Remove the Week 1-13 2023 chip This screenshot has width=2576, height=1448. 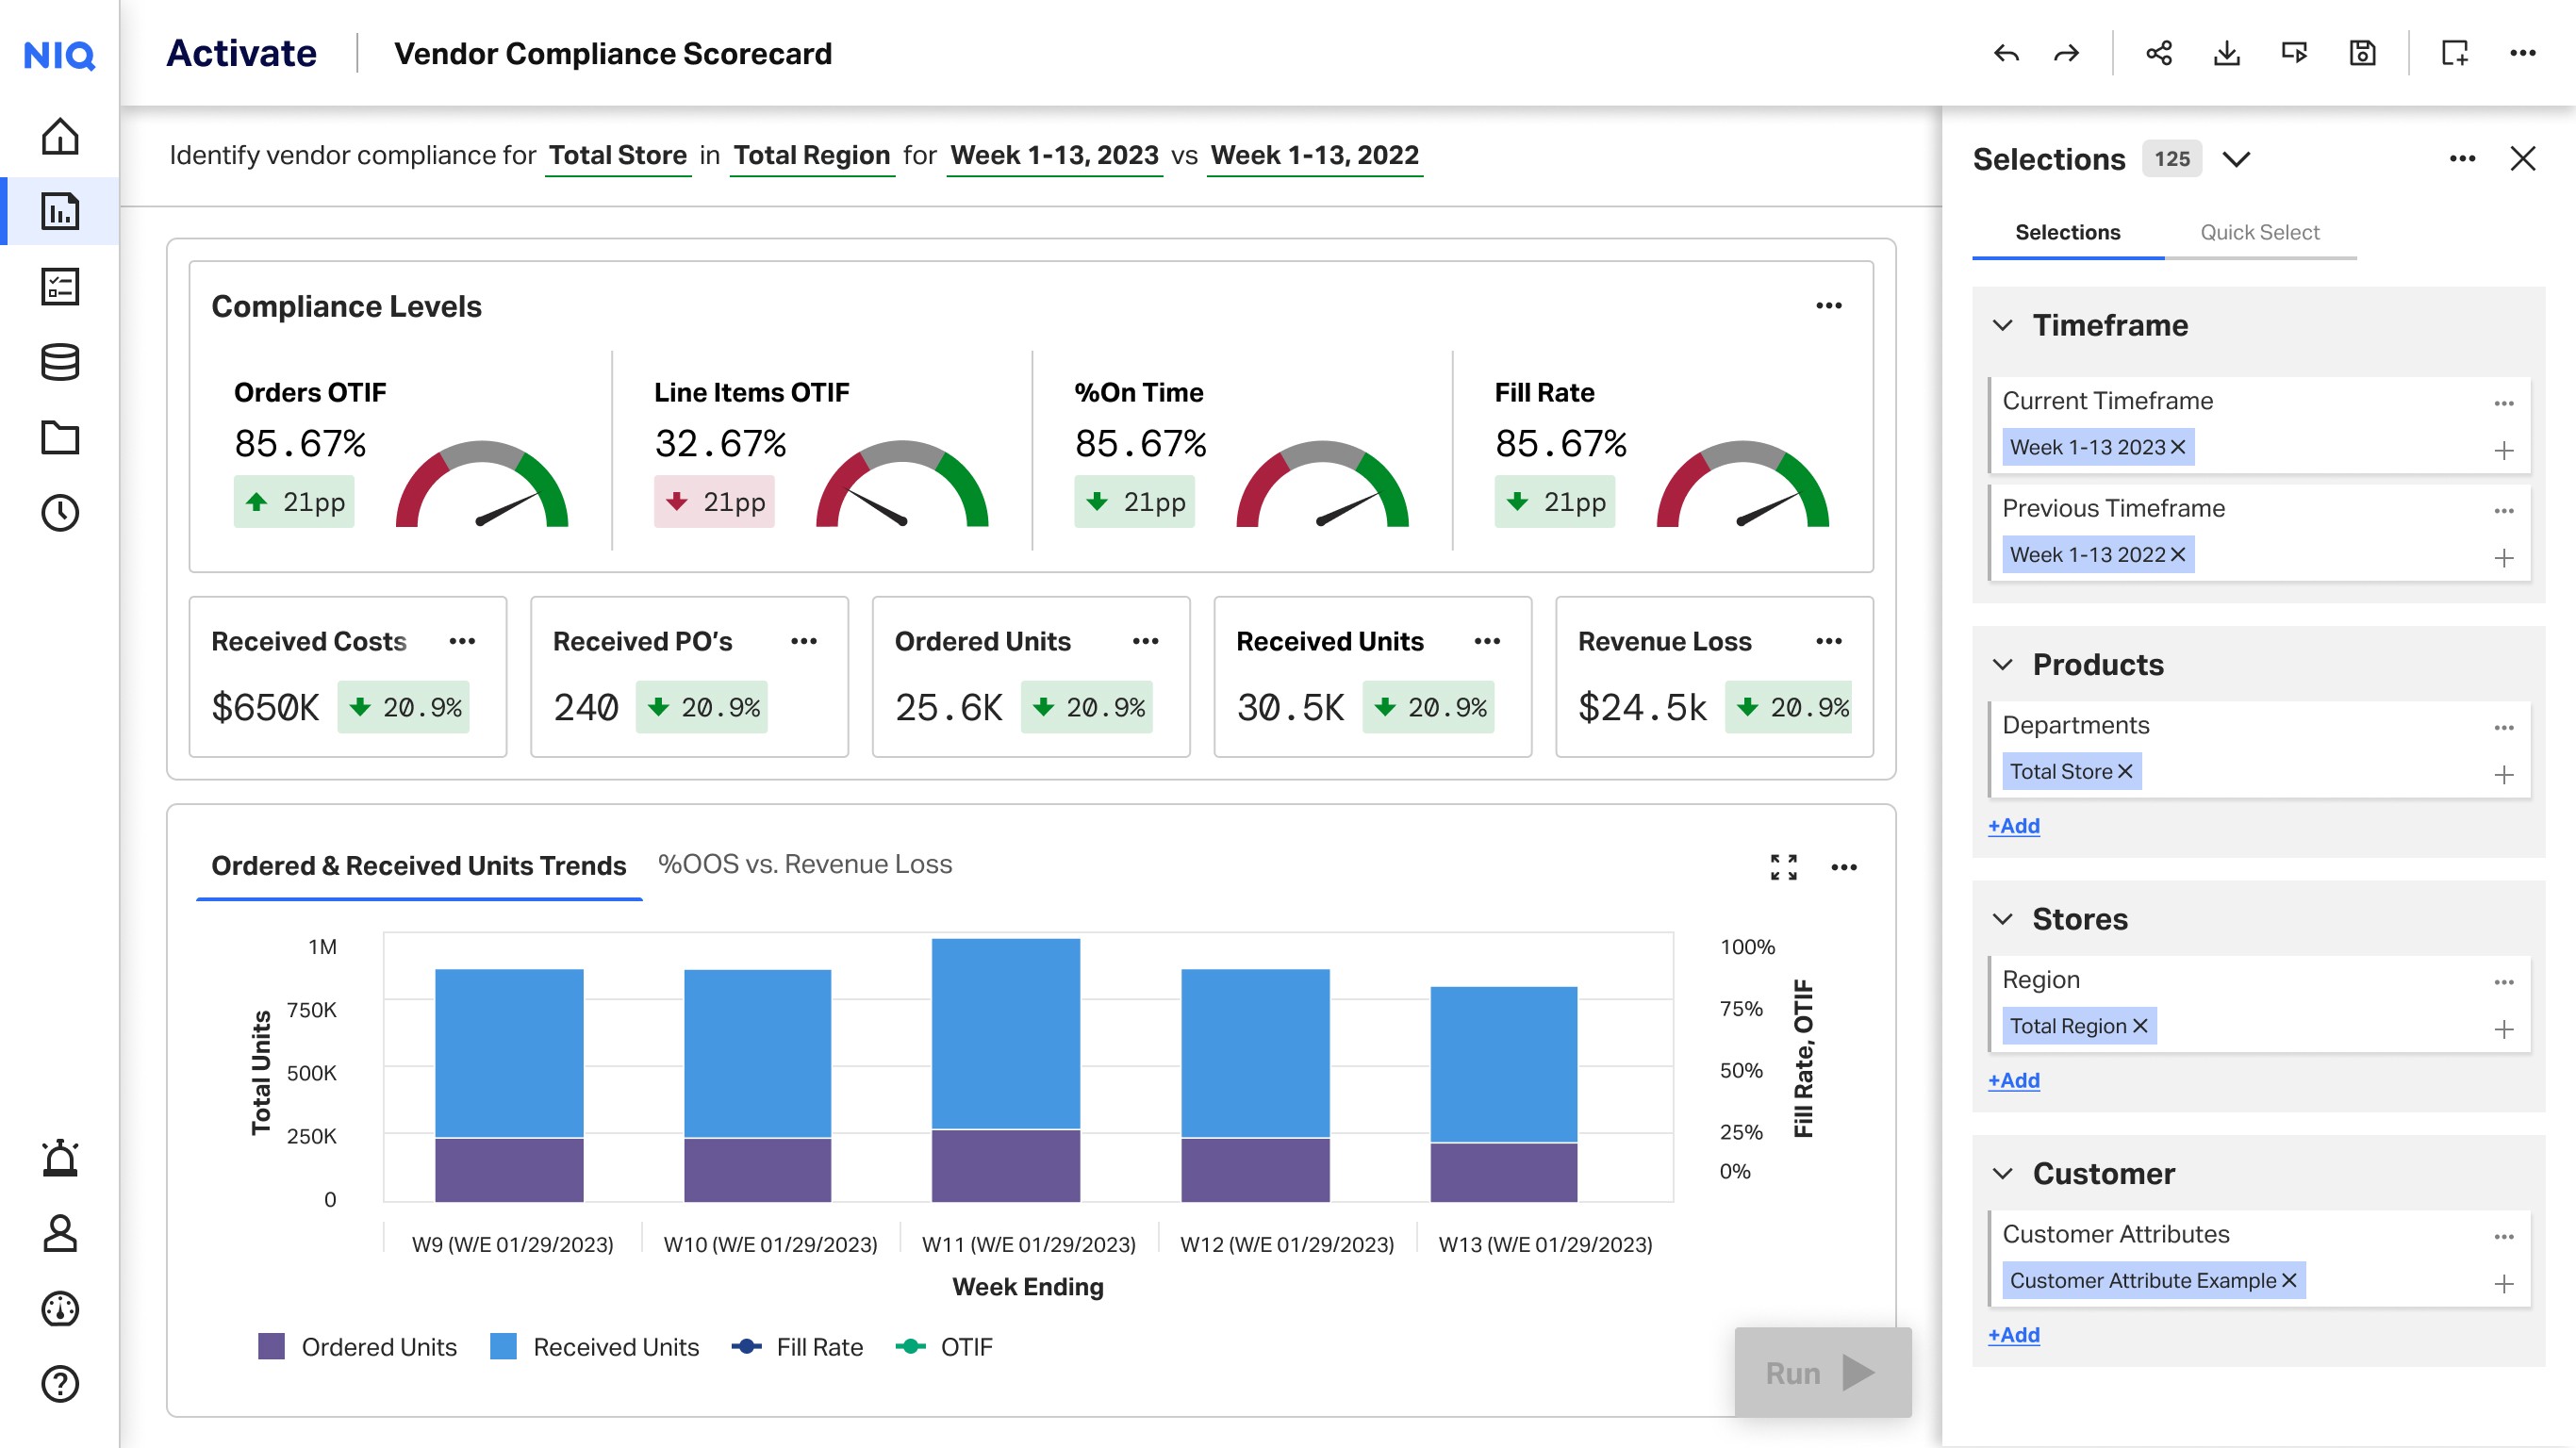pos(2178,447)
